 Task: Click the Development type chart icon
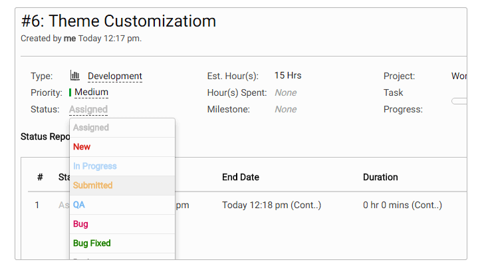tap(75, 75)
